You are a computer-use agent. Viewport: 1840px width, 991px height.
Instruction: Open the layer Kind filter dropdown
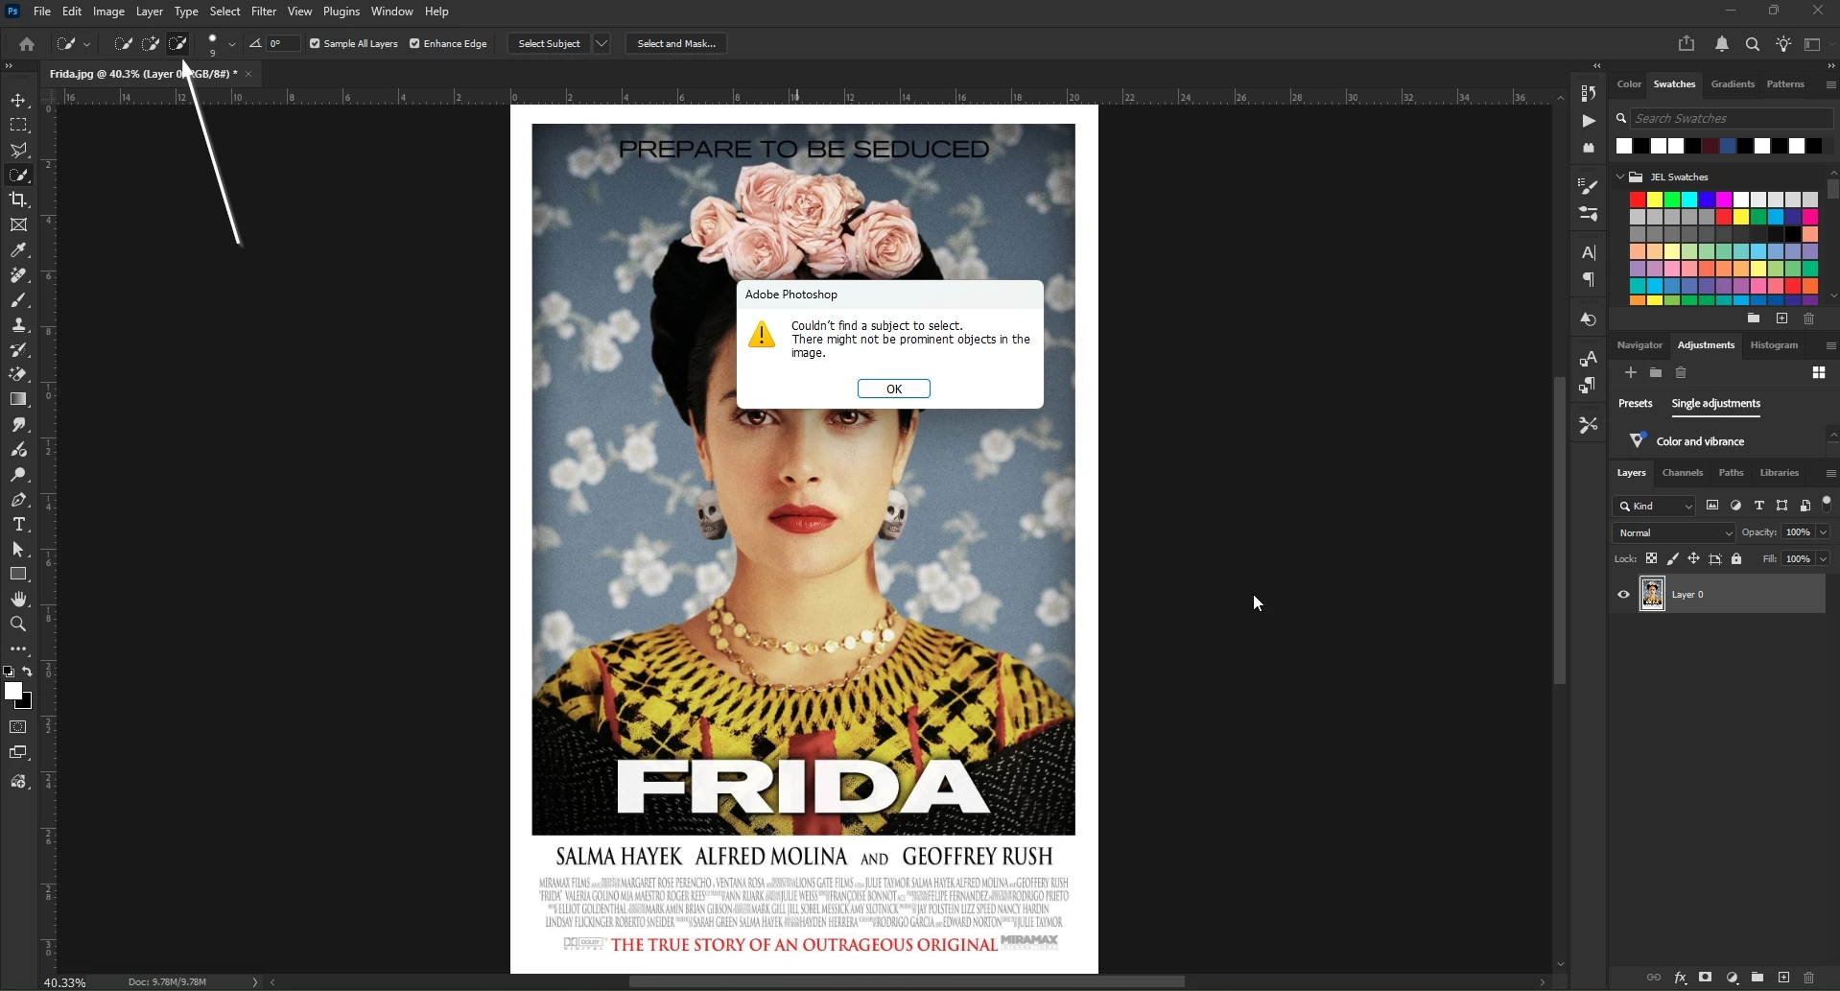point(1655,506)
